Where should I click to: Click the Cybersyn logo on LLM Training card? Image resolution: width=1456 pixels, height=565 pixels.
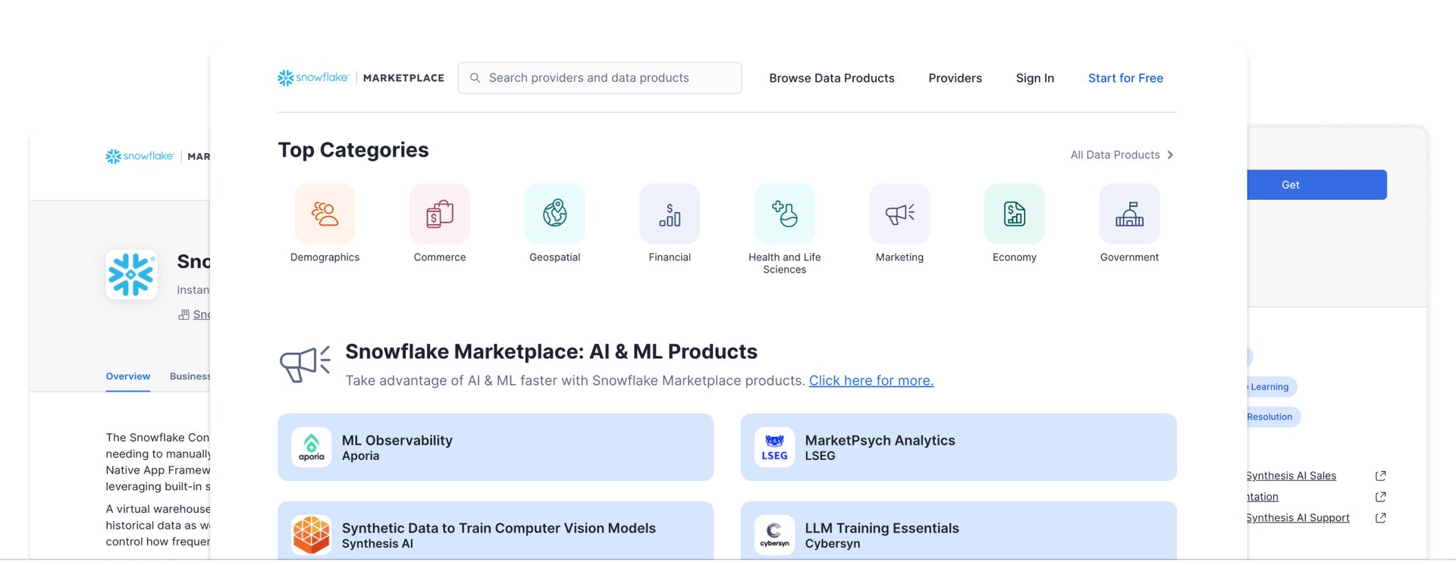[774, 535]
